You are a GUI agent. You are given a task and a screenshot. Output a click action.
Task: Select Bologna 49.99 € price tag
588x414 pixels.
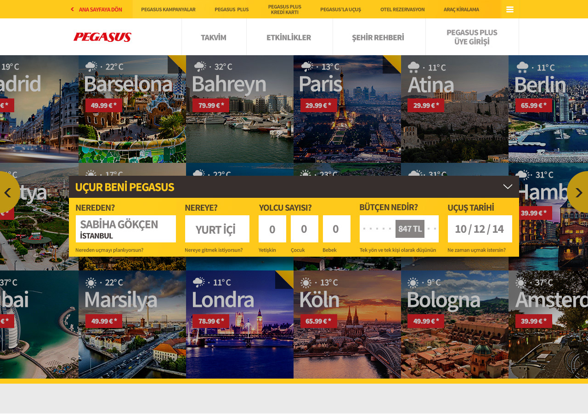click(x=426, y=321)
